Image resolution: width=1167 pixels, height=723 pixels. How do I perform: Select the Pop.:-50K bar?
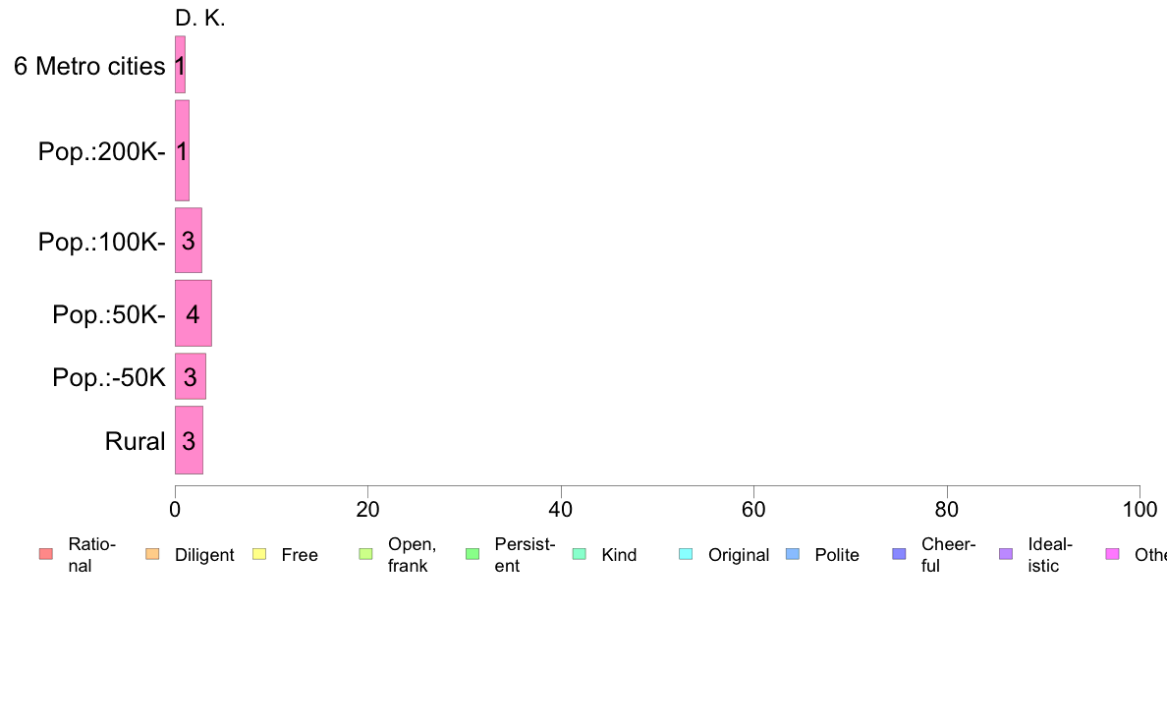click(x=191, y=376)
